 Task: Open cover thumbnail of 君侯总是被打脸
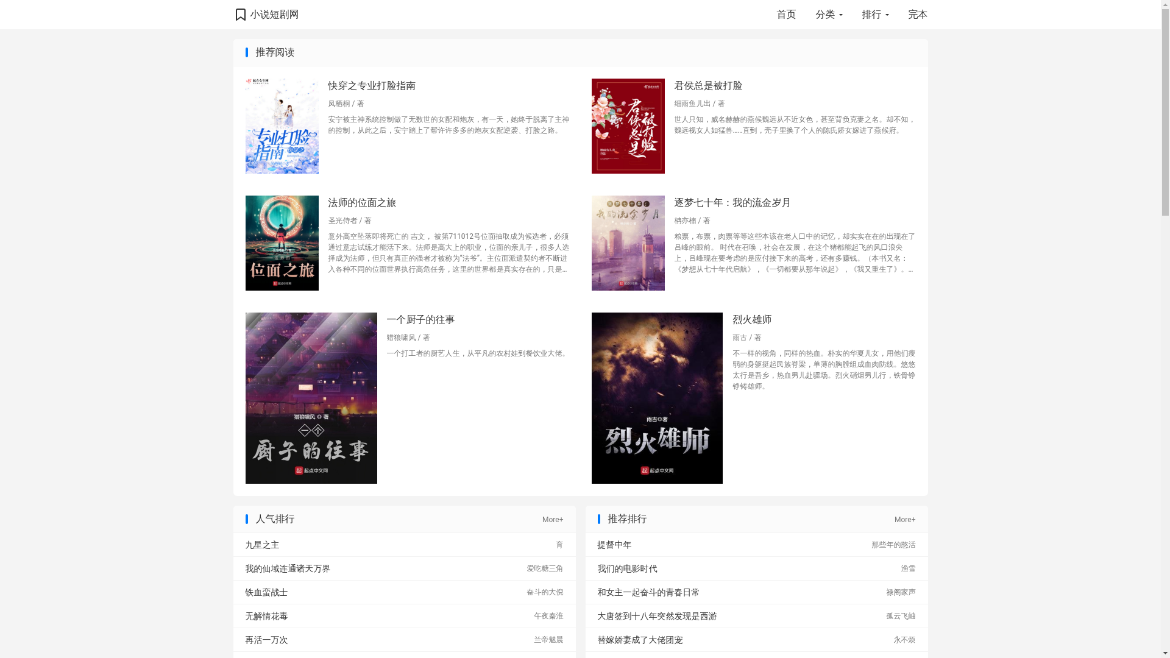coord(628,126)
